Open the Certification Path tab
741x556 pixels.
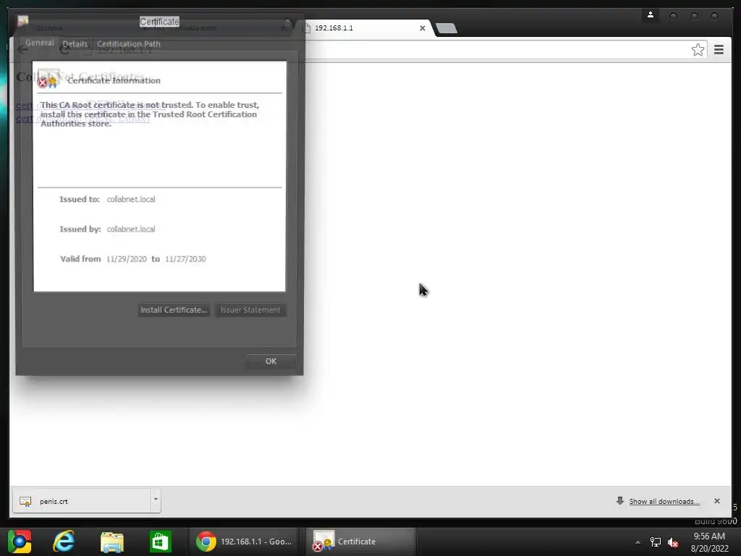[x=129, y=44]
